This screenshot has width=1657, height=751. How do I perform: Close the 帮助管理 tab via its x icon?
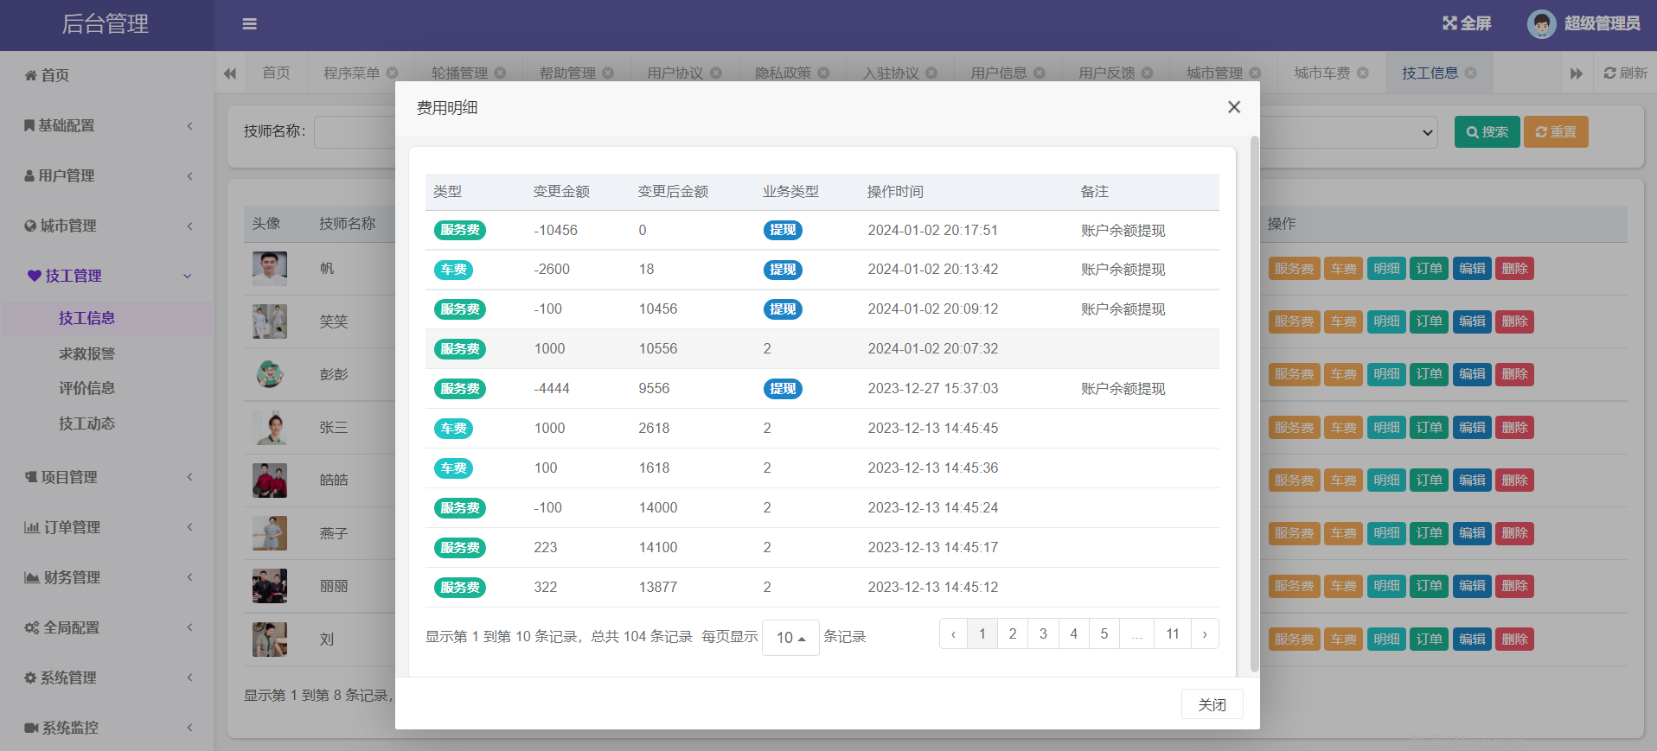point(608,73)
